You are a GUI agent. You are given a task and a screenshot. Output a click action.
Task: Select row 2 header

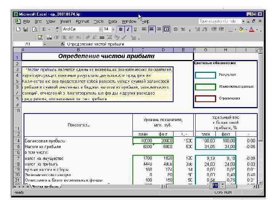[x=17, y=64]
